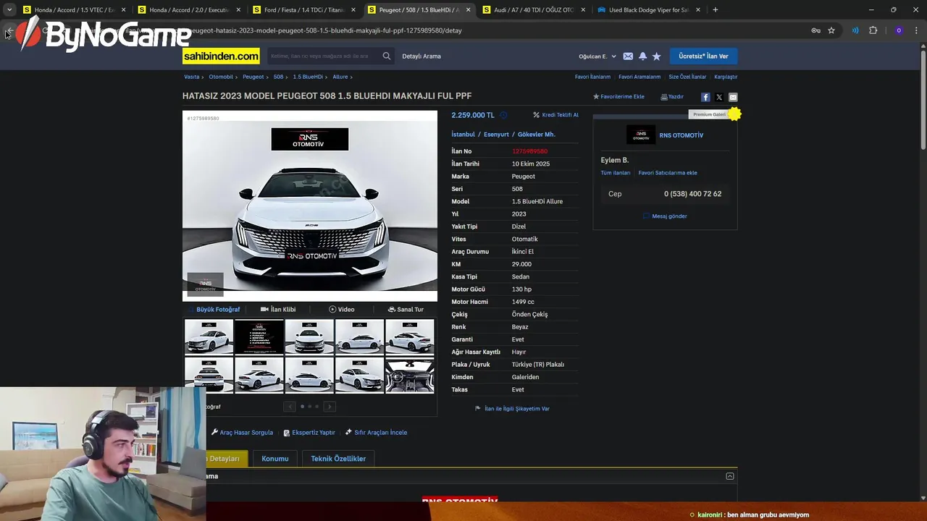
Task: Click the Yazdır printer link
Action: [x=672, y=97]
